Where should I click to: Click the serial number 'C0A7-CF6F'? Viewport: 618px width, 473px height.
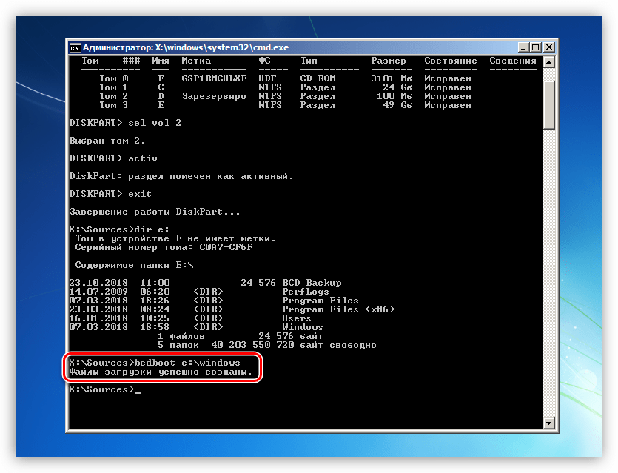[226, 247]
